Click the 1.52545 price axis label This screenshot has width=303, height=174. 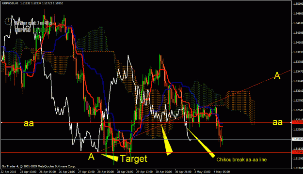[298, 110]
